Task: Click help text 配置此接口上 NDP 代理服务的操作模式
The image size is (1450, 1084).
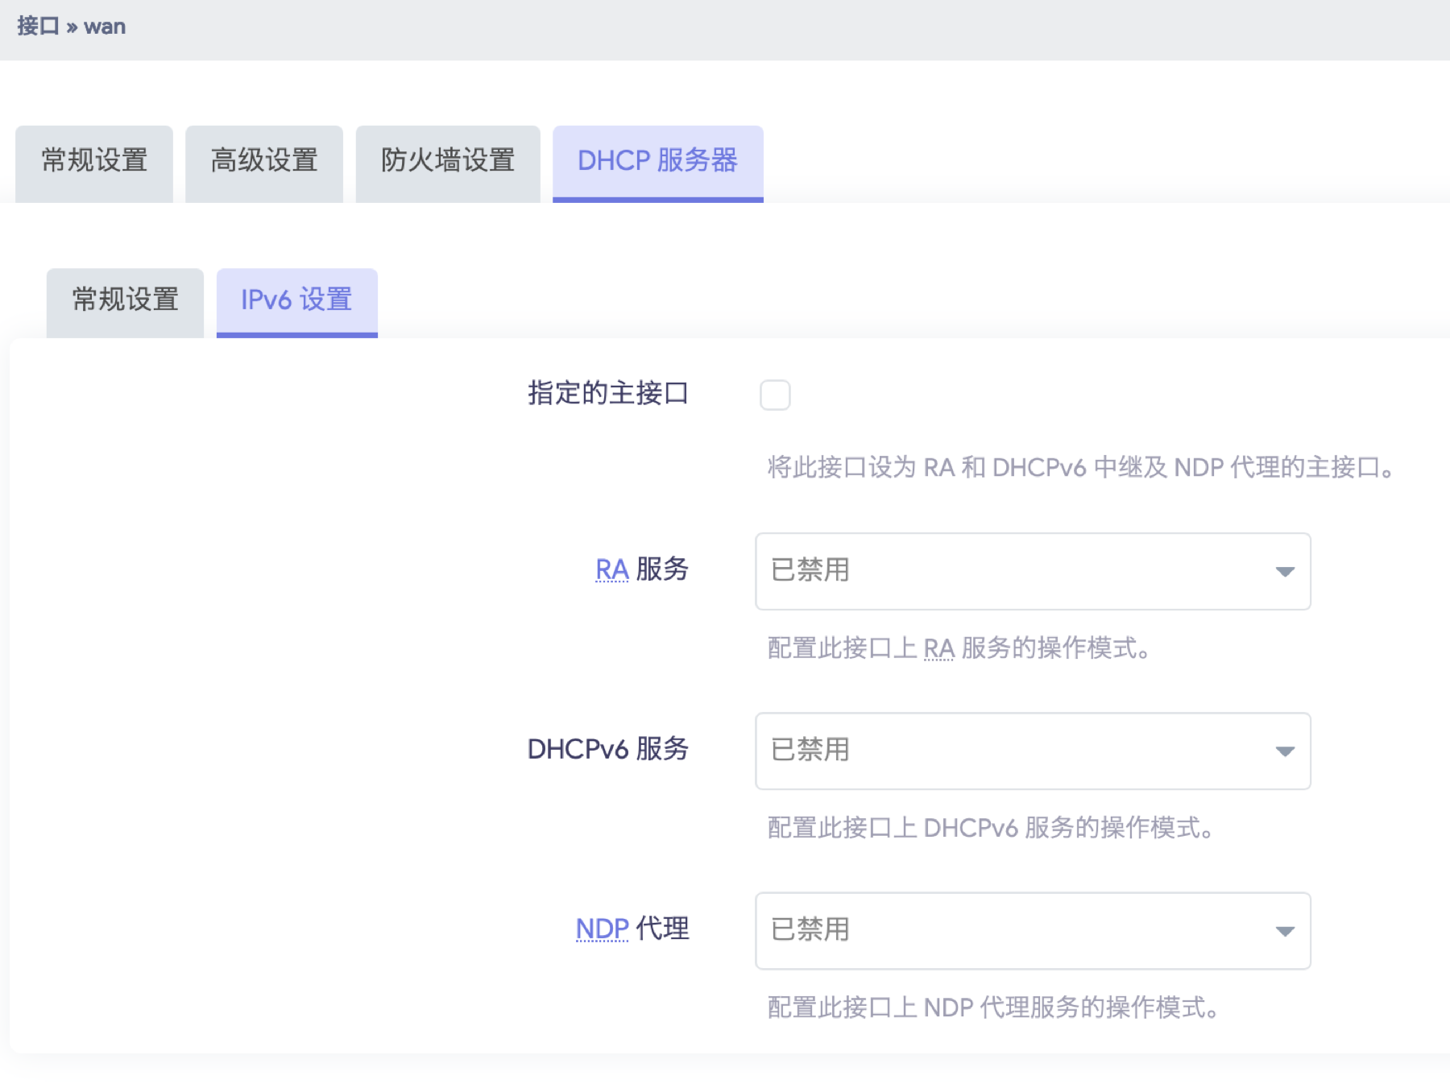Action: pyautogui.click(x=993, y=1007)
